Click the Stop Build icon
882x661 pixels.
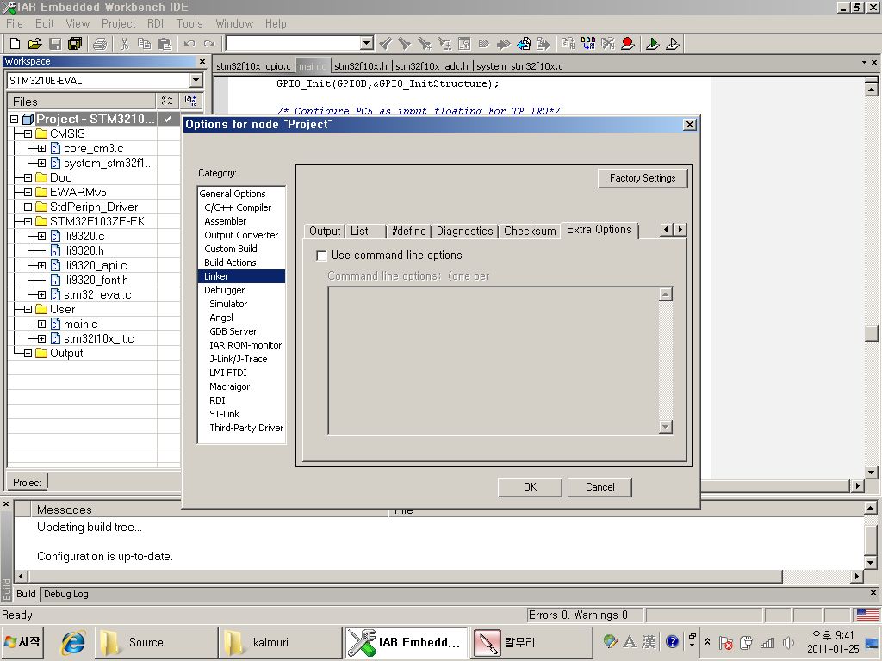click(x=608, y=43)
